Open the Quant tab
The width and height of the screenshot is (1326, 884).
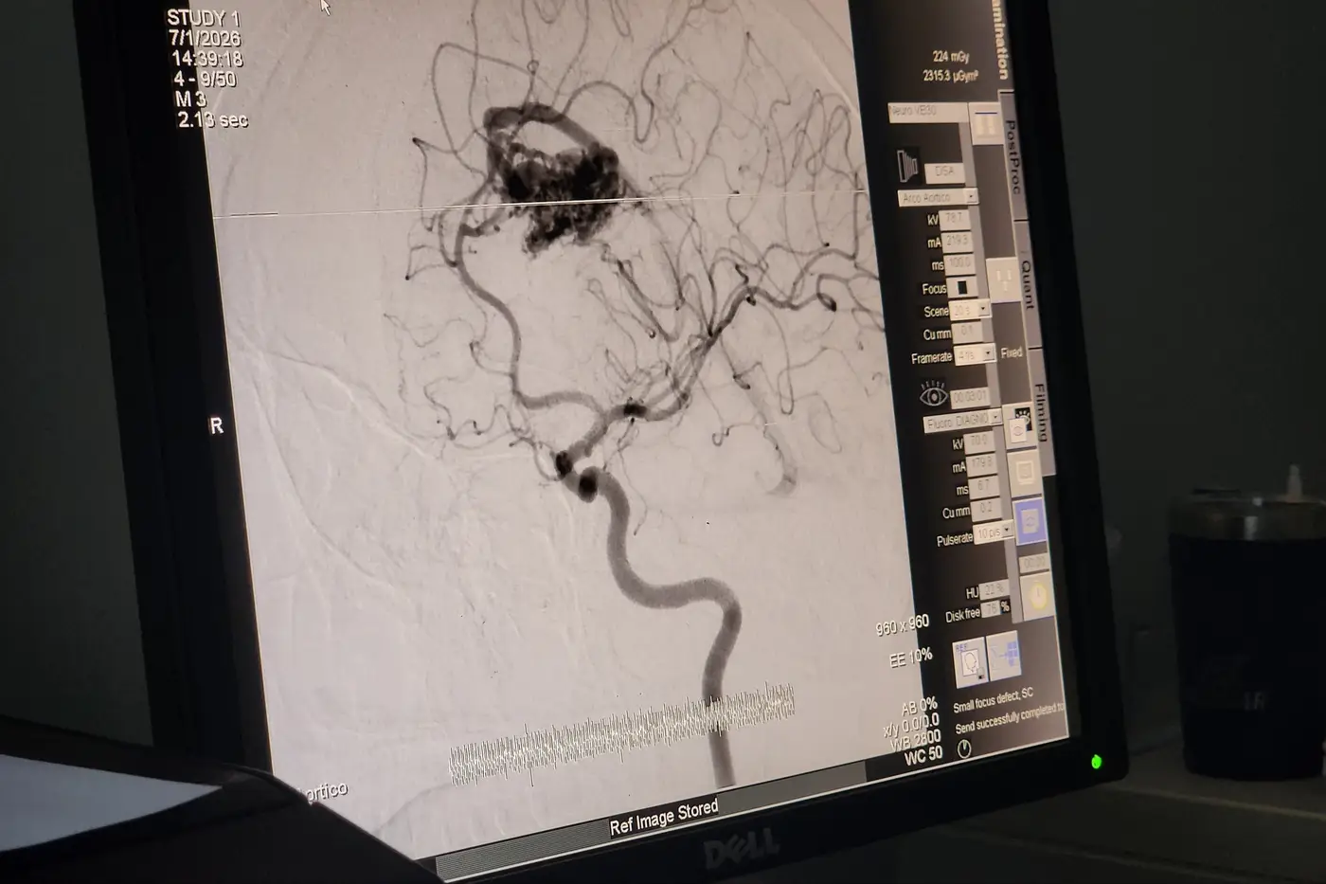tap(1026, 284)
